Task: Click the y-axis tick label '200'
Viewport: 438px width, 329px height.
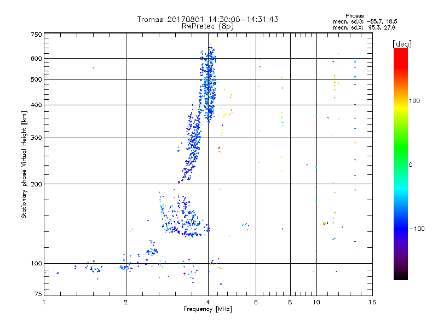Action: coord(36,184)
